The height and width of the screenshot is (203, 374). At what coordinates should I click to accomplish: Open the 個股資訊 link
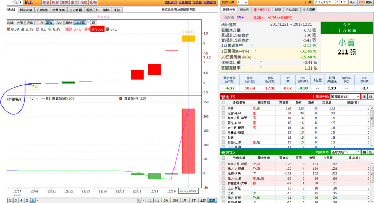pyautogui.click(x=171, y=2)
